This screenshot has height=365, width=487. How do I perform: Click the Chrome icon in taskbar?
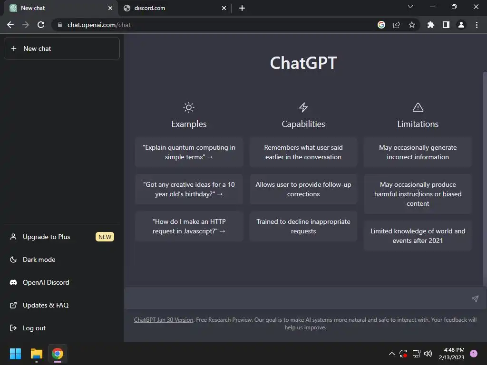(58, 354)
